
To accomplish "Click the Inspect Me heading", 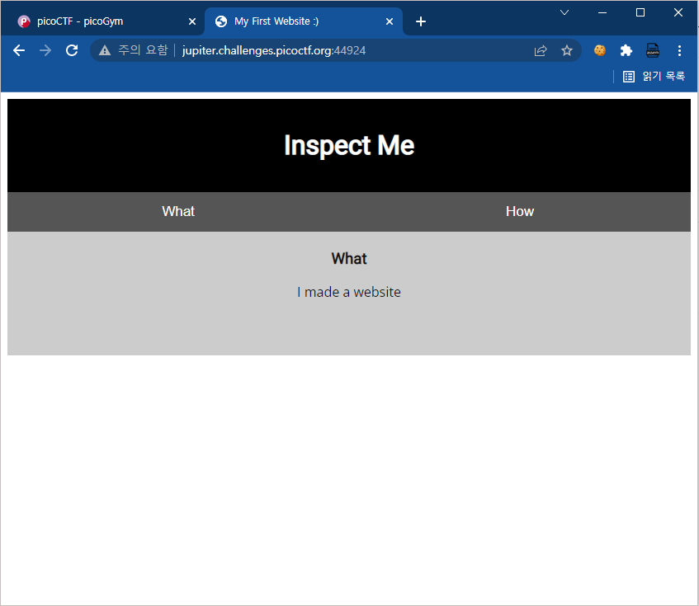I will click(349, 146).
